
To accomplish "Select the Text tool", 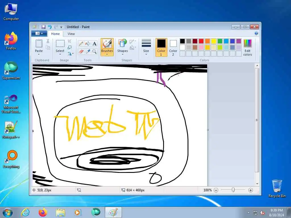I will [x=94, y=43].
